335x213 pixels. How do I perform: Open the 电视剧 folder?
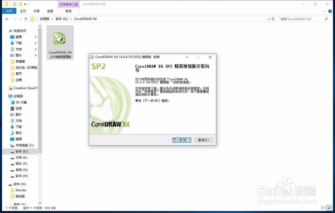20,196
